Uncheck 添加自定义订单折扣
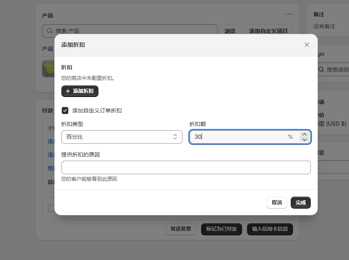The width and height of the screenshot is (349, 260). 65,110
